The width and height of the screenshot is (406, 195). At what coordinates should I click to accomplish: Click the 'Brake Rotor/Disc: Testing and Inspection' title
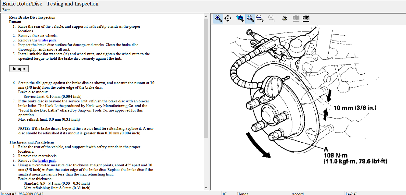click(51, 4)
